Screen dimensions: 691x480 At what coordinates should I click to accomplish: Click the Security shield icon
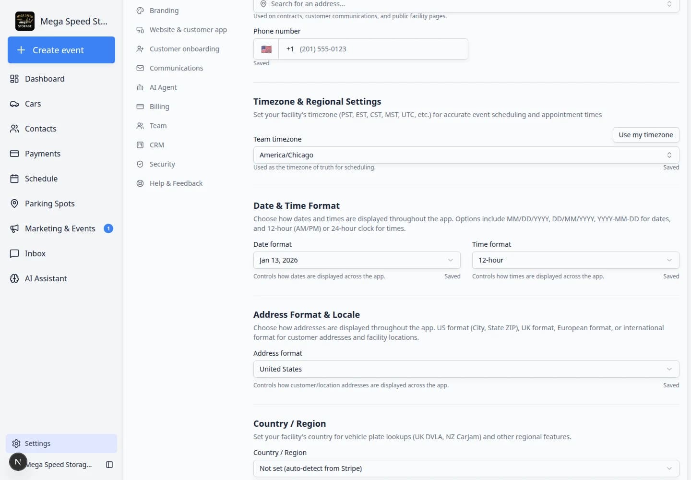pyautogui.click(x=140, y=164)
